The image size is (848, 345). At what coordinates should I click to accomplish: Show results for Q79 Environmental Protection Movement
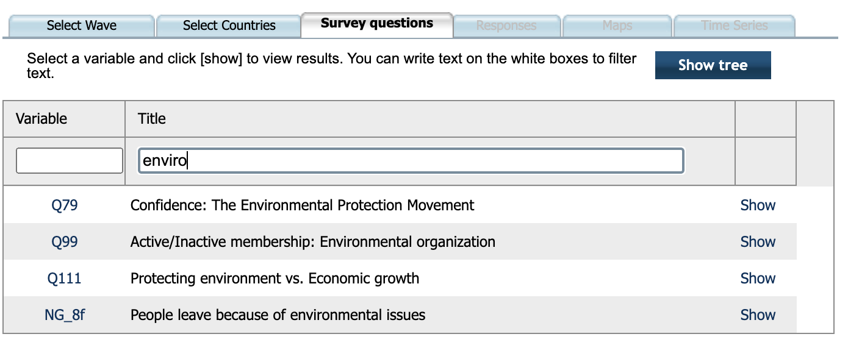(758, 205)
